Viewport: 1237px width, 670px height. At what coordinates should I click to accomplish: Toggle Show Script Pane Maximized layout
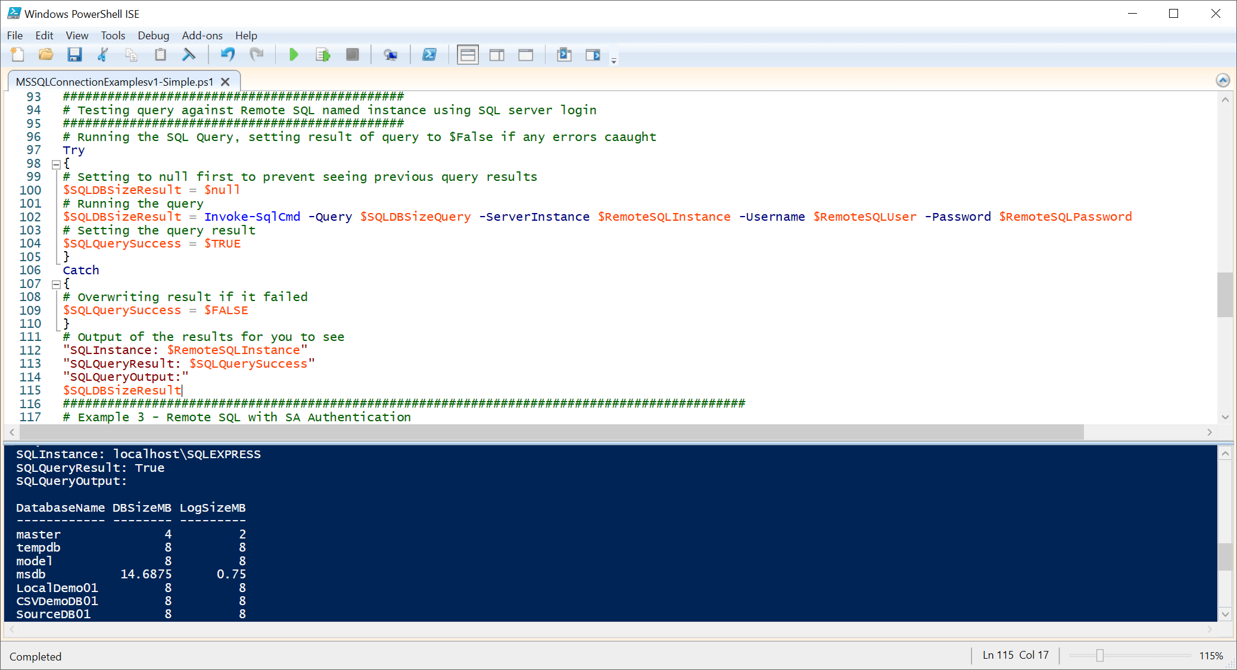coord(525,55)
